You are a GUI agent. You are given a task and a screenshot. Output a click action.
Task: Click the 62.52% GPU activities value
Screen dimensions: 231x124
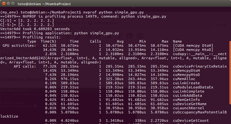click(x=49, y=45)
